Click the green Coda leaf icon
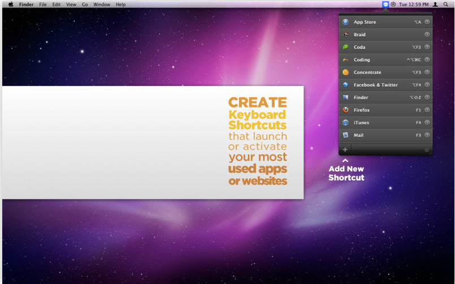Screen dimensions: 455x284 [x=345, y=47]
